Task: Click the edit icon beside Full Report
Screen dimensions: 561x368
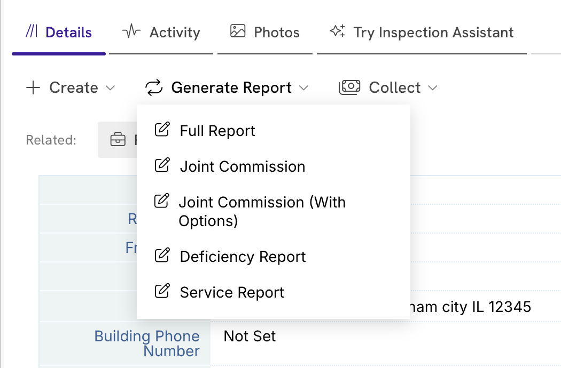Action: click(162, 130)
